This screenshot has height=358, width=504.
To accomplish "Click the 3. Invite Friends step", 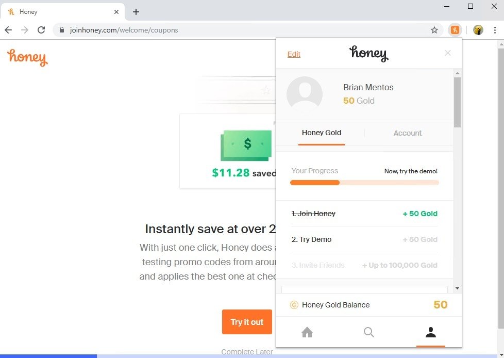I will (x=364, y=265).
